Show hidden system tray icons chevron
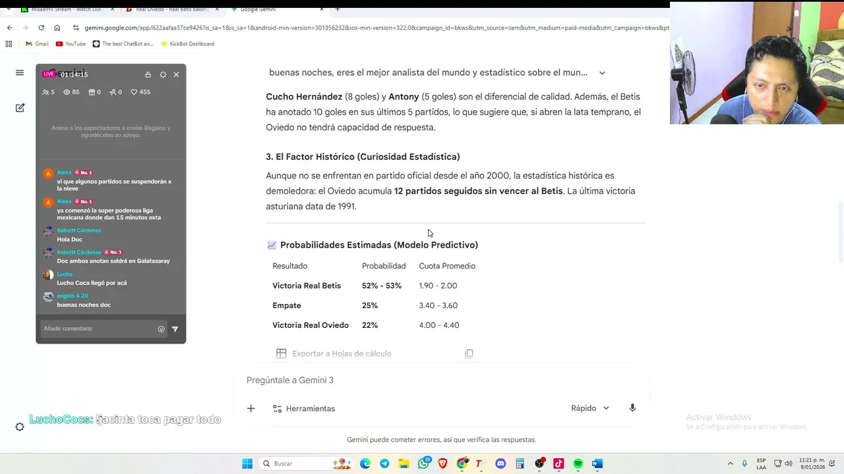This screenshot has width=844, height=474. click(730, 463)
